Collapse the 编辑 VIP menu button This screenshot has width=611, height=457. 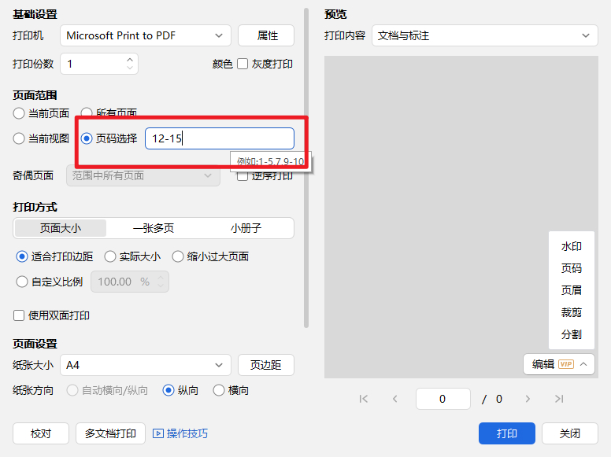[x=559, y=364]
